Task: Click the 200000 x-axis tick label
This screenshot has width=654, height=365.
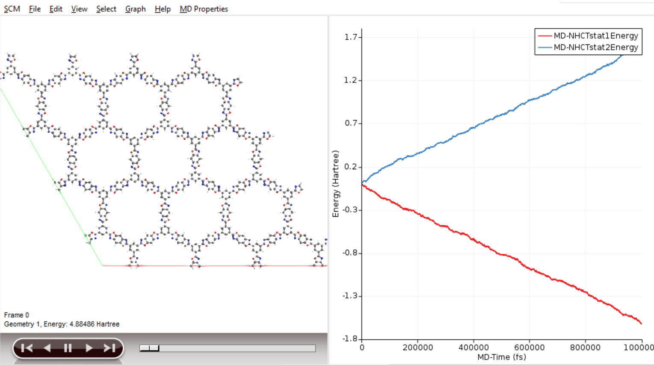Action: click(417, 347)
